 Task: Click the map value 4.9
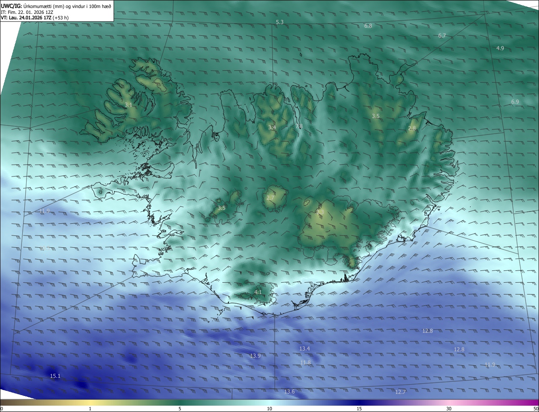[500, 48]
